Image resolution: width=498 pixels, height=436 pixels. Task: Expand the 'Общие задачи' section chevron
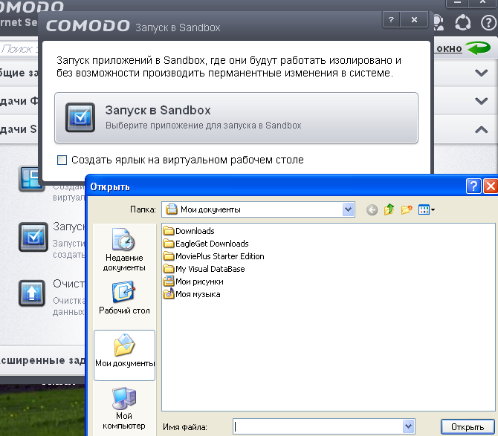[481, 73]
